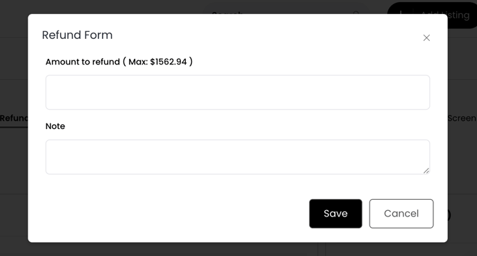Image resolution: width=477 pixels, height=256 pixels.
Task: Click the dimmed search magnifier icon
Action: coord(356,12)
